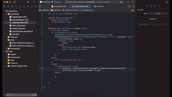
Task: Expand Targets Support Files folder
Action: coord(6,66)
